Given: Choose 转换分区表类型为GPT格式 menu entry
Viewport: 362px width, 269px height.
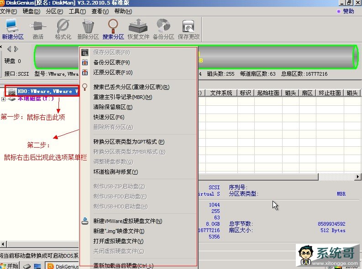Looking at the screenshot, I should coord(129,142).
